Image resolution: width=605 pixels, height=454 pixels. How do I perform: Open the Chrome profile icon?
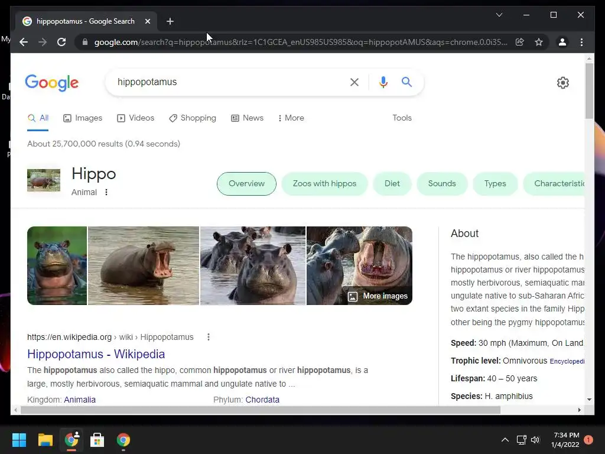point(562,42)
